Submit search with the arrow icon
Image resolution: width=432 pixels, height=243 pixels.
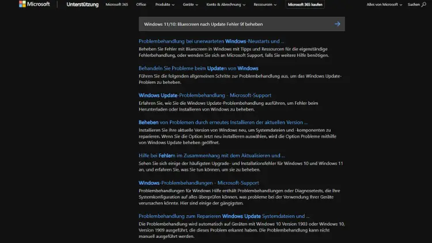coord(338,24)
